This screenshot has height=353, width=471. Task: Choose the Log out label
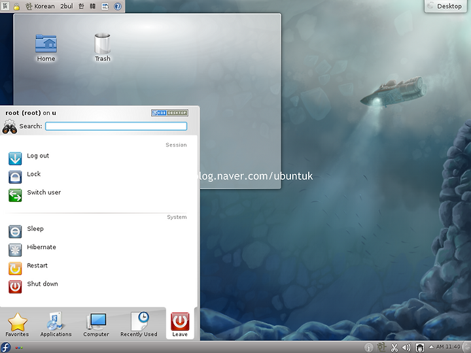click(38, 156)
